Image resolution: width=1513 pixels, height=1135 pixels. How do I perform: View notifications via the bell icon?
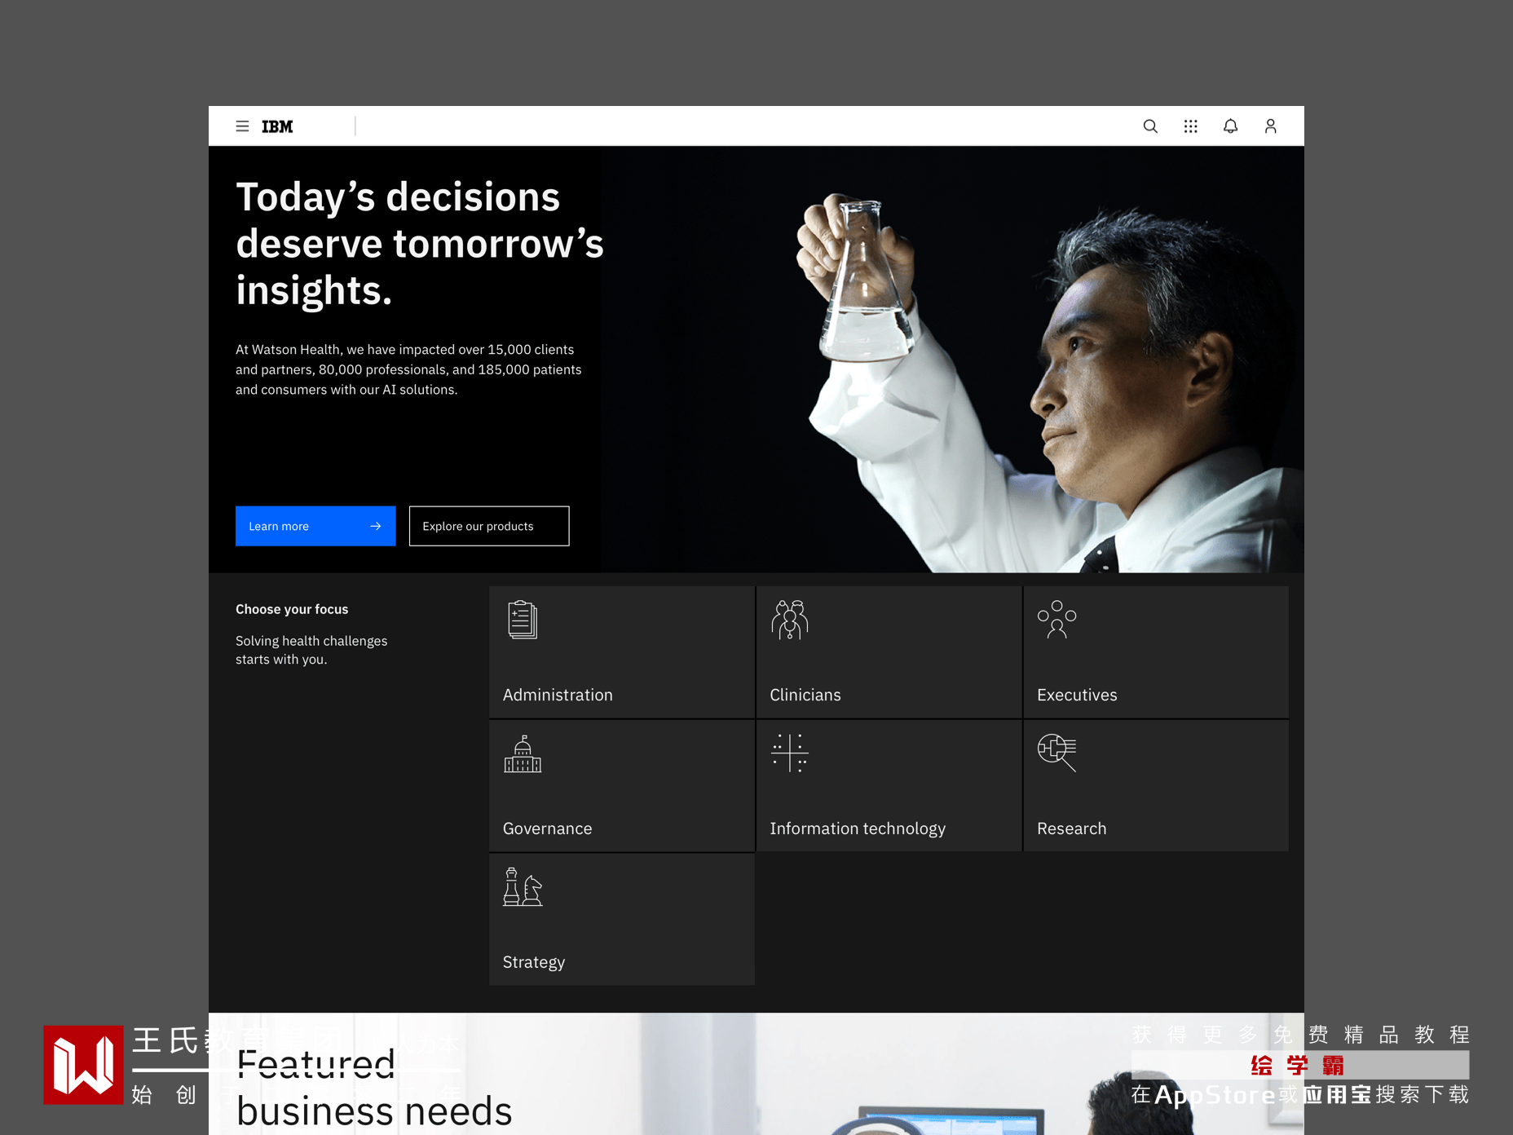1230,126
